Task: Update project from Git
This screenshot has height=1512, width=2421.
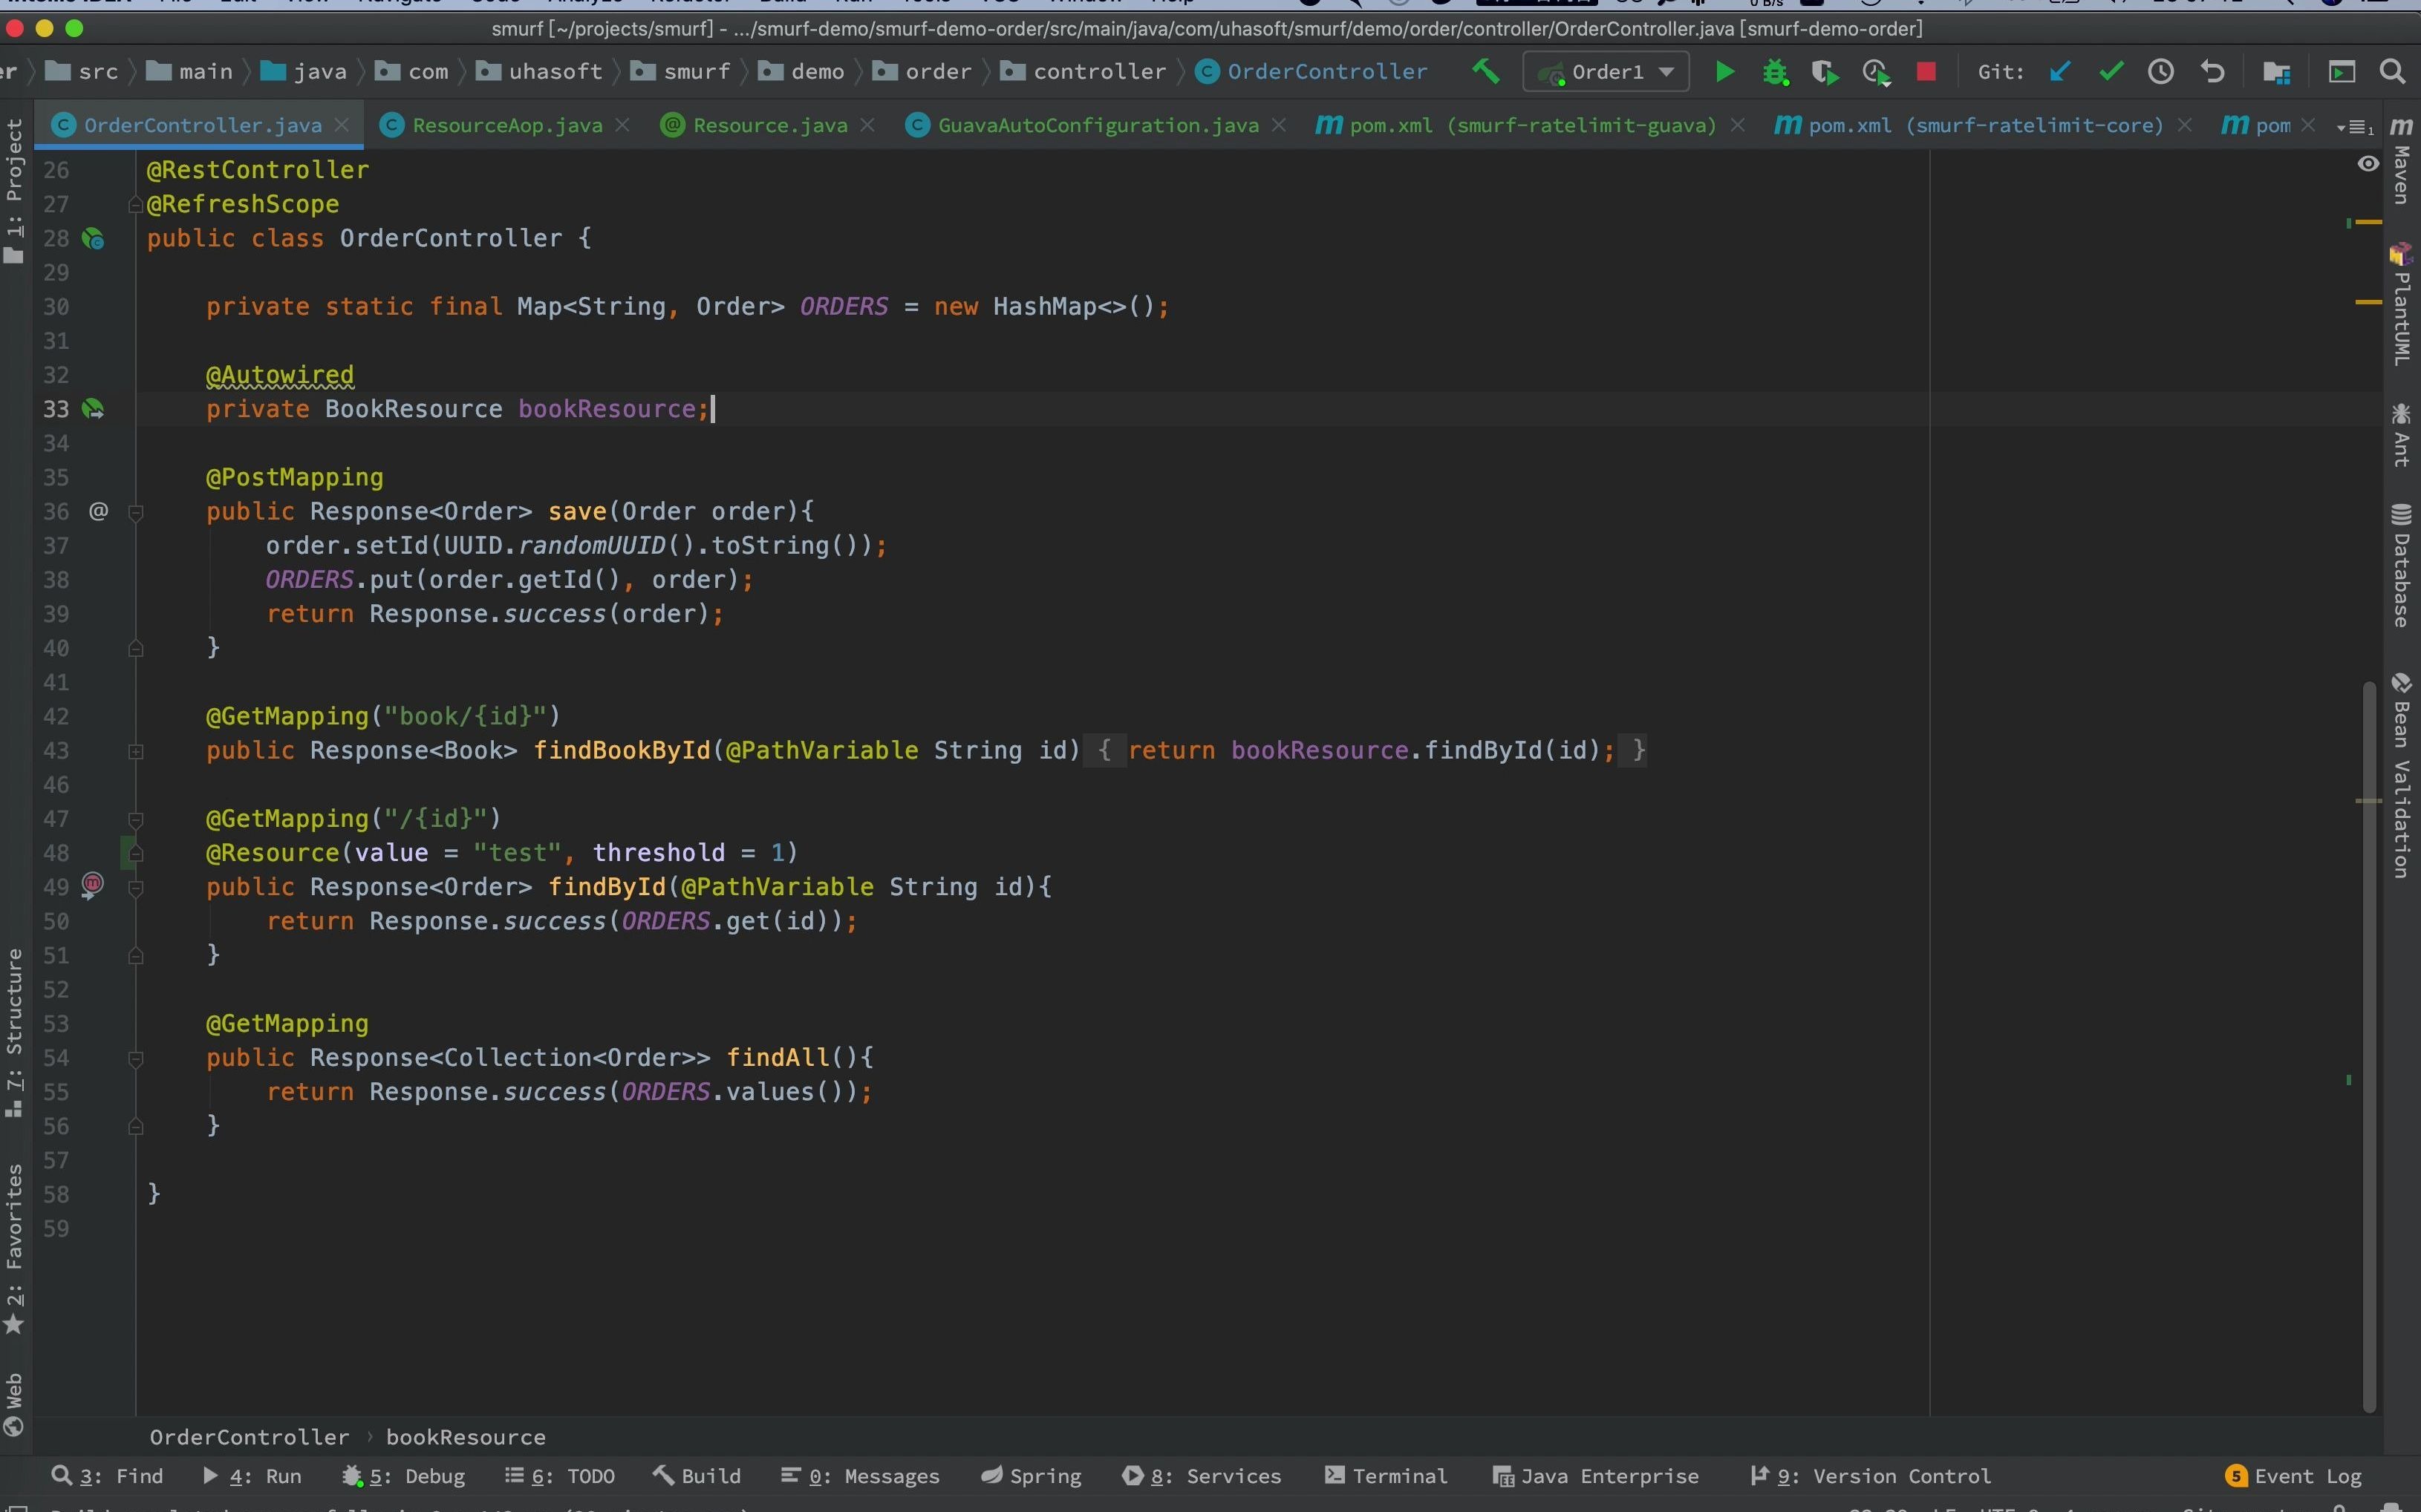Action: [2060, 72]
